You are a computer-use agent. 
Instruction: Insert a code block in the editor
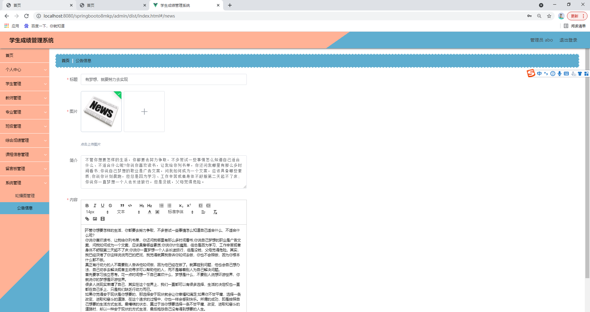[130, 206]
